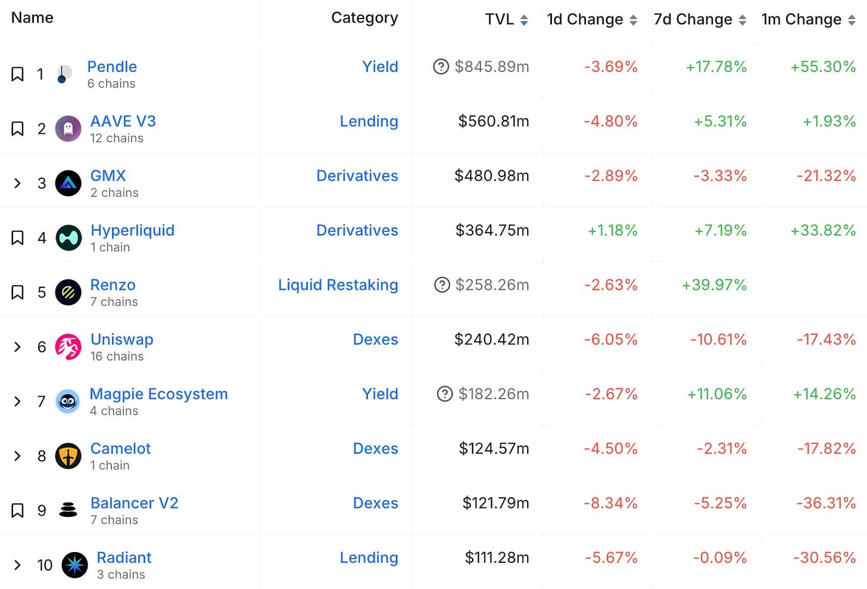
Task: Toggle the Balancer V2 bookmark
Action: (x=18, y=510)
